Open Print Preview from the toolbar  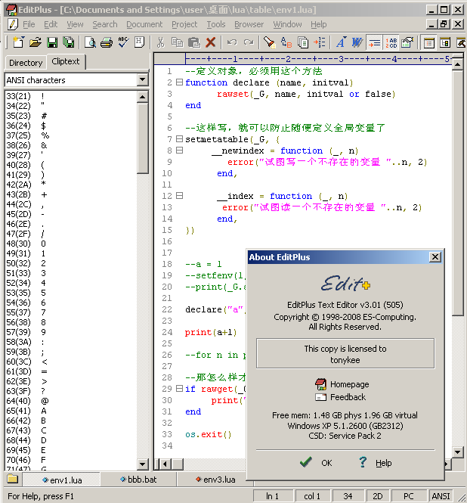coord(90,42)
